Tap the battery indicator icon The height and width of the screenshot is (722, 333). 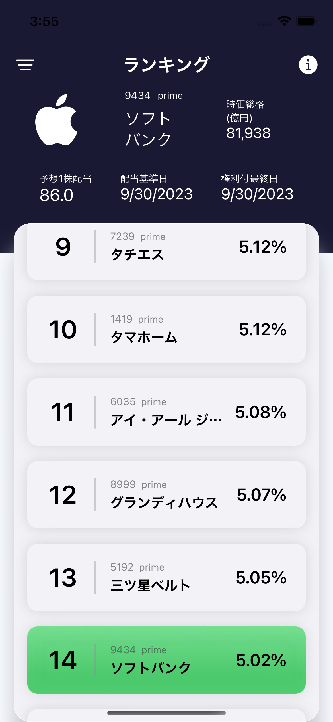click(x=306, y=21)
